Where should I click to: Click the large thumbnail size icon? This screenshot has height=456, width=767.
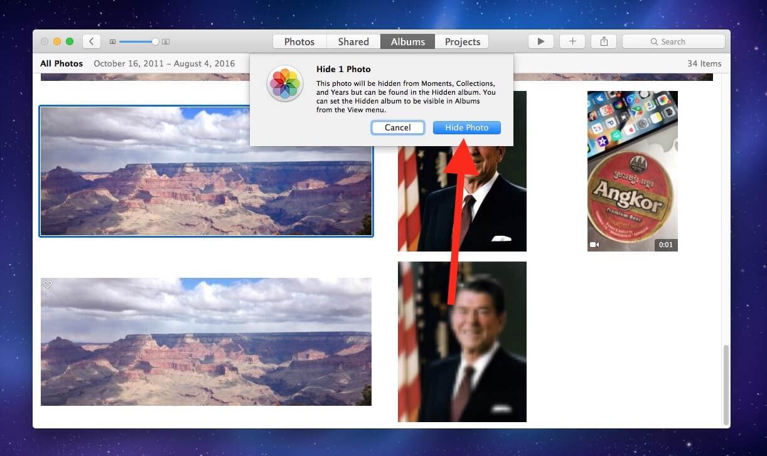click(x=166, y=42)
